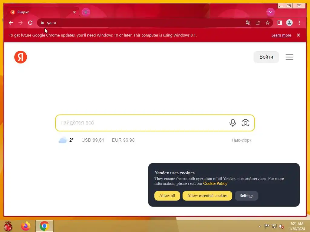Open the Chrome side panel
The width and height of the screenshot is (310, 232).
279,23
